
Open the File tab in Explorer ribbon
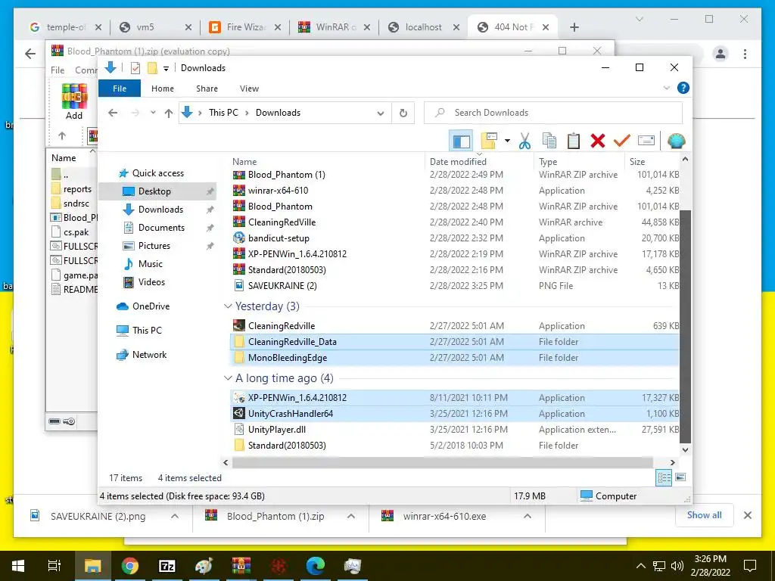(x=120, y=89)
